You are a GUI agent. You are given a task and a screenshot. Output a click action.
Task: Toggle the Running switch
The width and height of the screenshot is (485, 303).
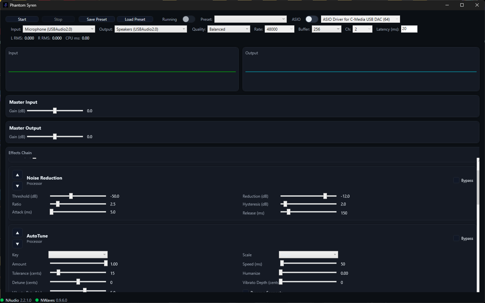point(189,19)
